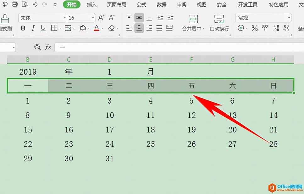Align text to bottom
Screen dimensions: 304x194
(x=149, y=18)
